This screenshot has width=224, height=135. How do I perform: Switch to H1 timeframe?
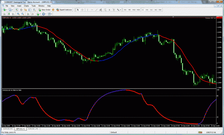(143, 10)
